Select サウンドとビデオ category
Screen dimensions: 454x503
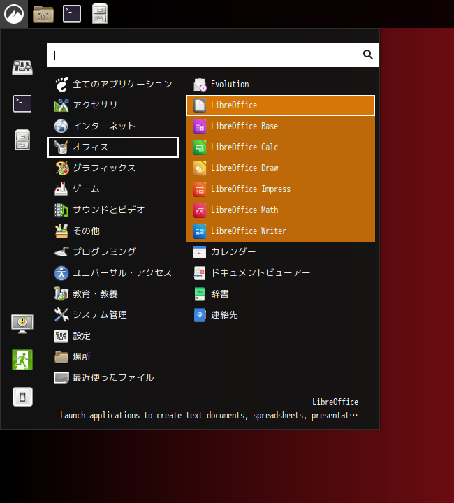click(113, 210)
